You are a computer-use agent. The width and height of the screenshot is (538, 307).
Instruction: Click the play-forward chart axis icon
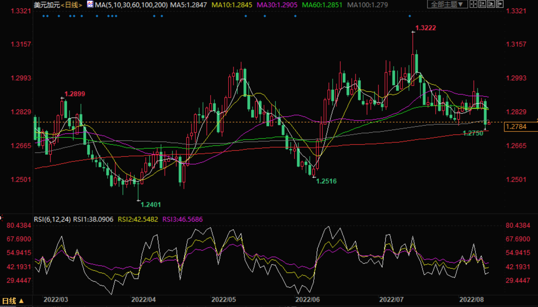(x=491, y=4)
